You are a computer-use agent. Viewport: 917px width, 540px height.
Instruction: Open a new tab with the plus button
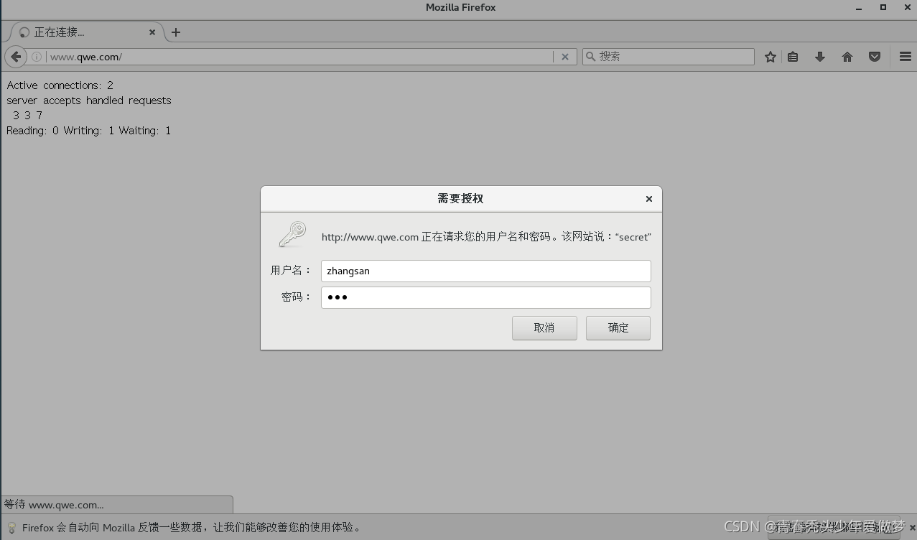(x=176, y=32)
